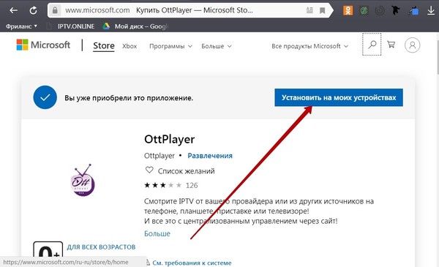
Task: Select the Store navigation item
Action: pyautogui.click(x=104, y=45)
